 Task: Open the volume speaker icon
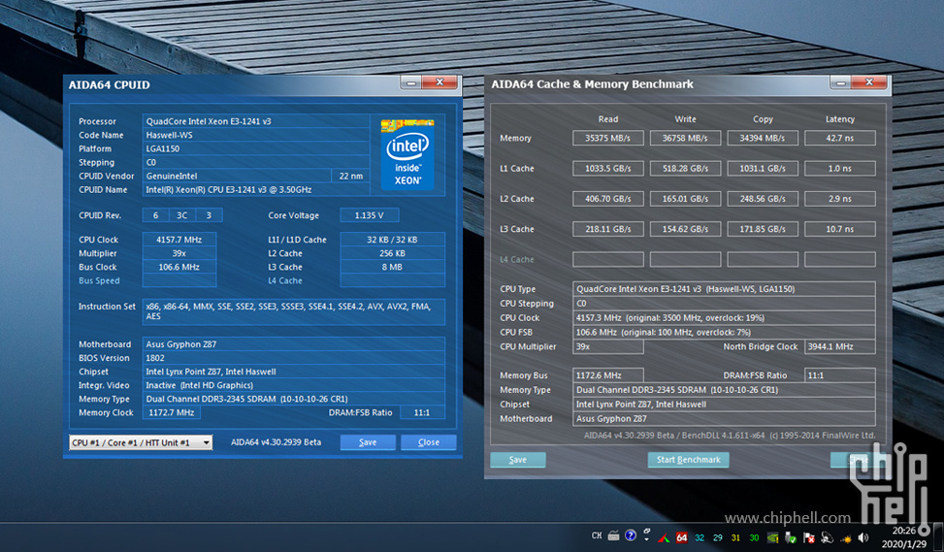click(863, 537)
